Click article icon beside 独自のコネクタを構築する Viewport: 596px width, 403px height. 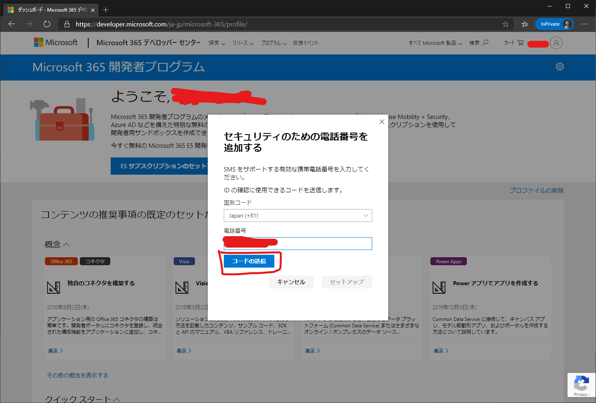click(53, 287)
